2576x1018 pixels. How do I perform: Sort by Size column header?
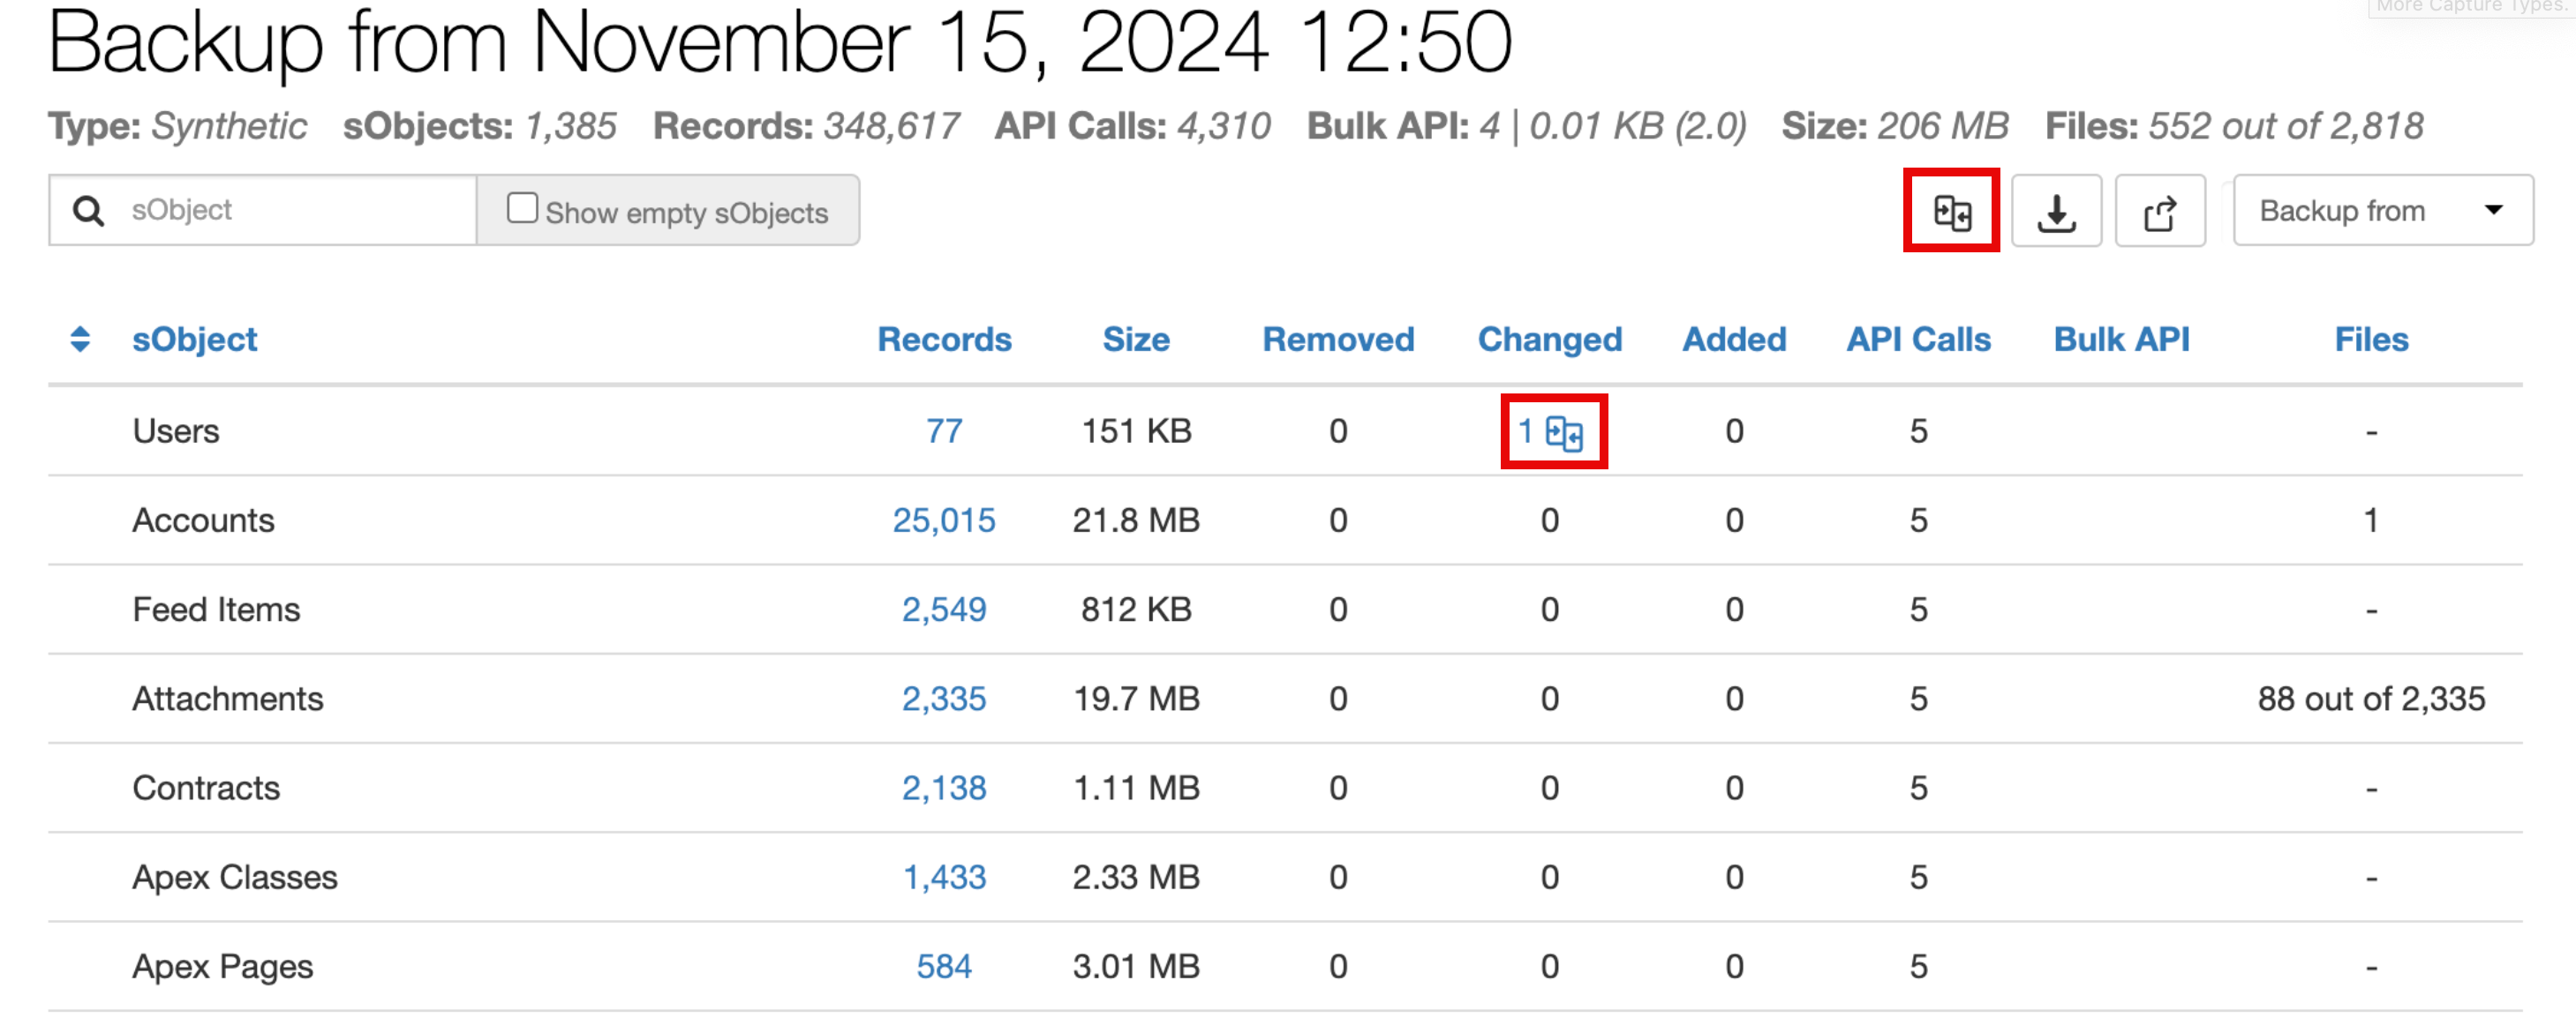tap(1136, 339)
